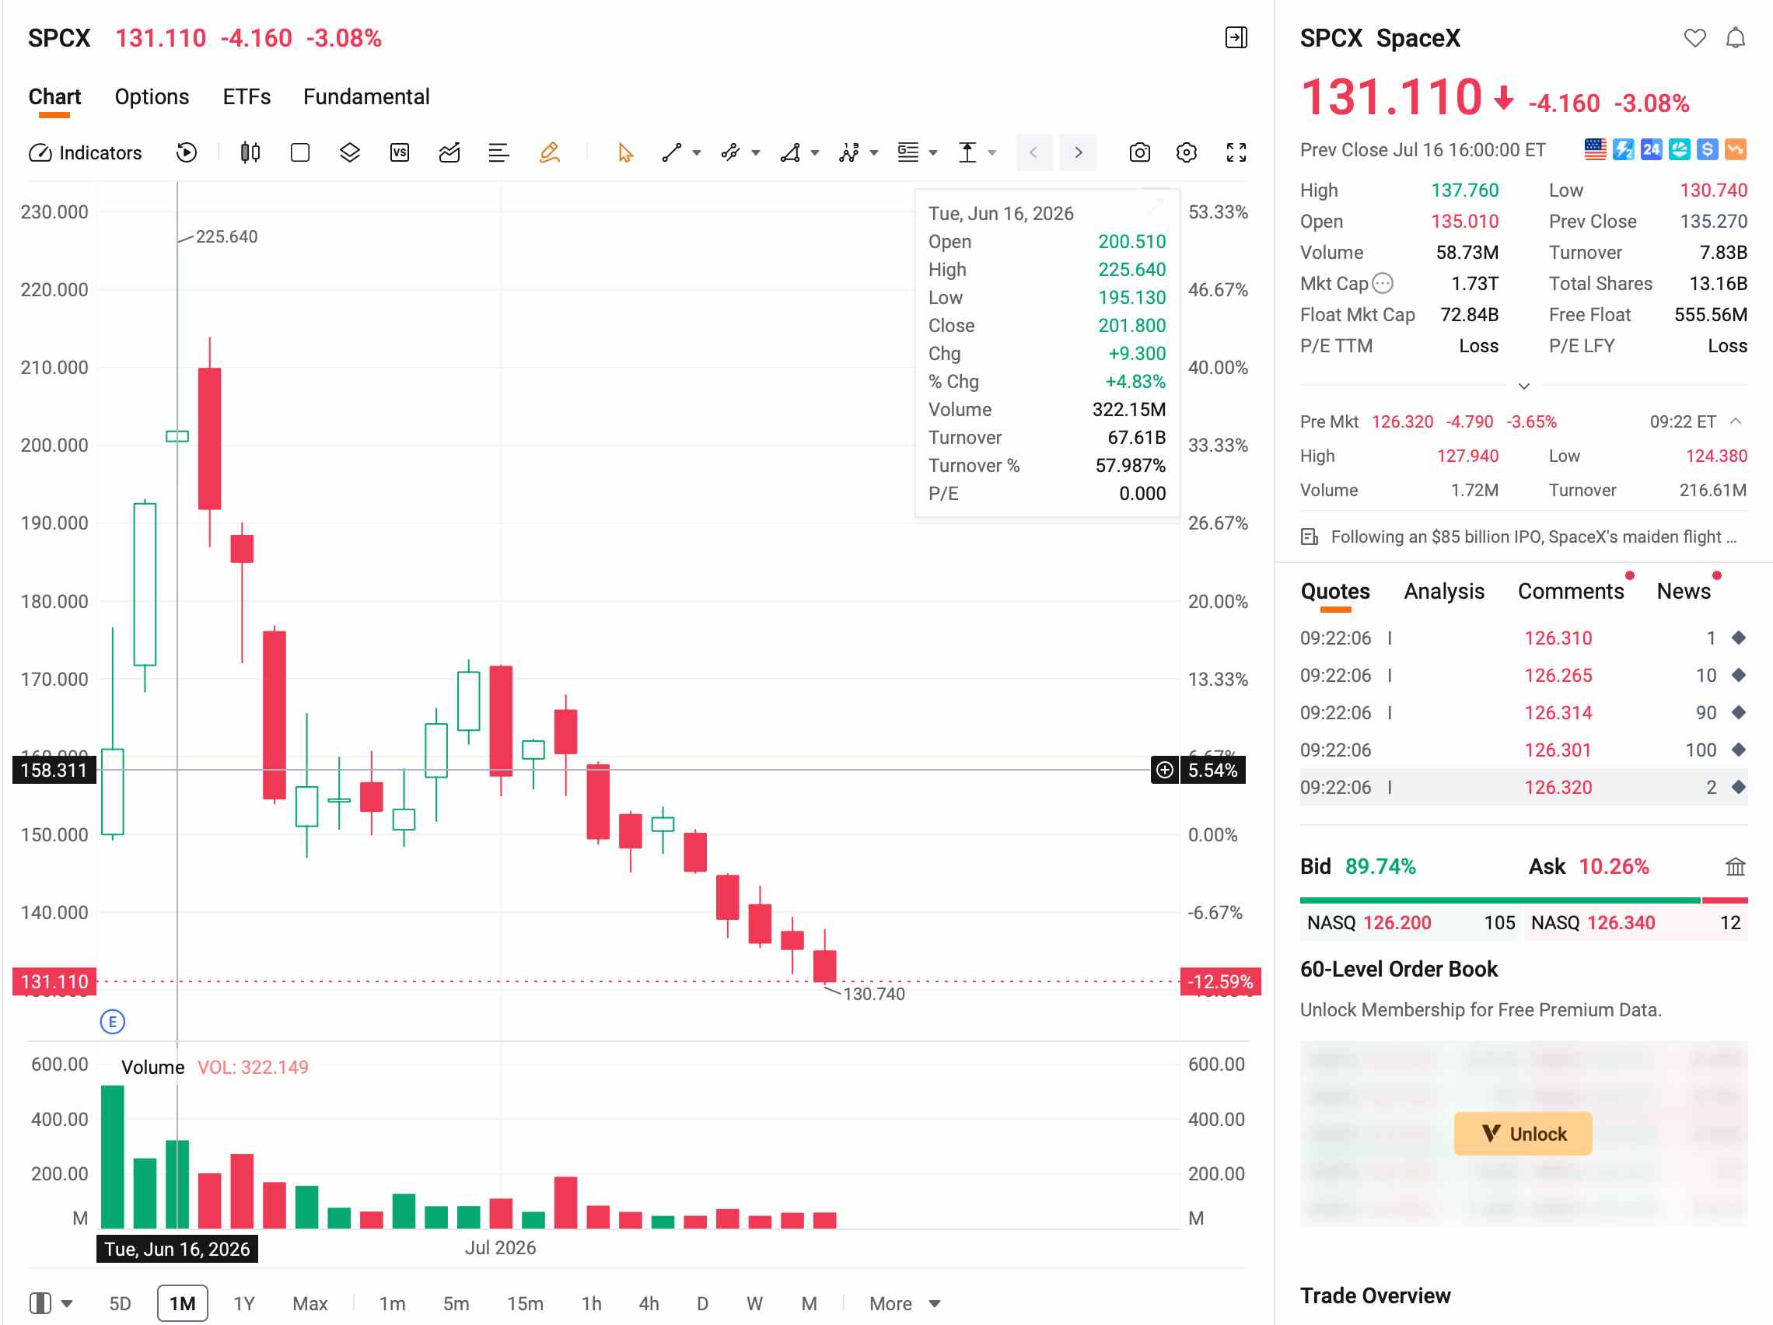The image size is (1773, 1325).
Task: Select the text annotation list tool
Action: [x=908, y=152]
